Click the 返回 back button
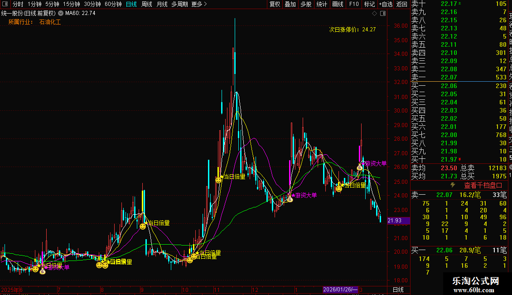 [401, 4]
